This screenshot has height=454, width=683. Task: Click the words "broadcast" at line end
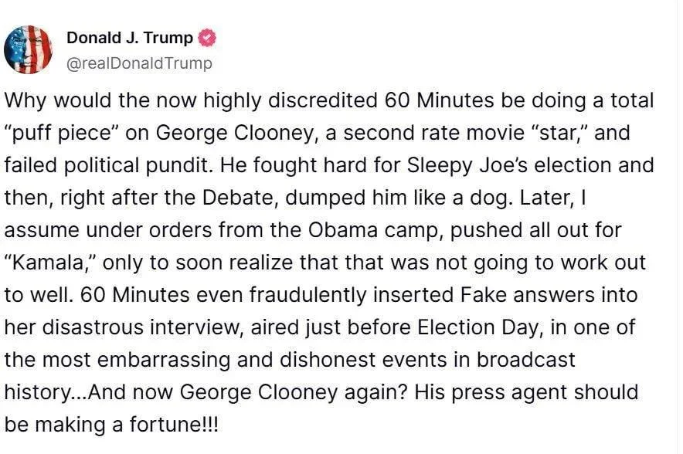click(x=525, y=360)
